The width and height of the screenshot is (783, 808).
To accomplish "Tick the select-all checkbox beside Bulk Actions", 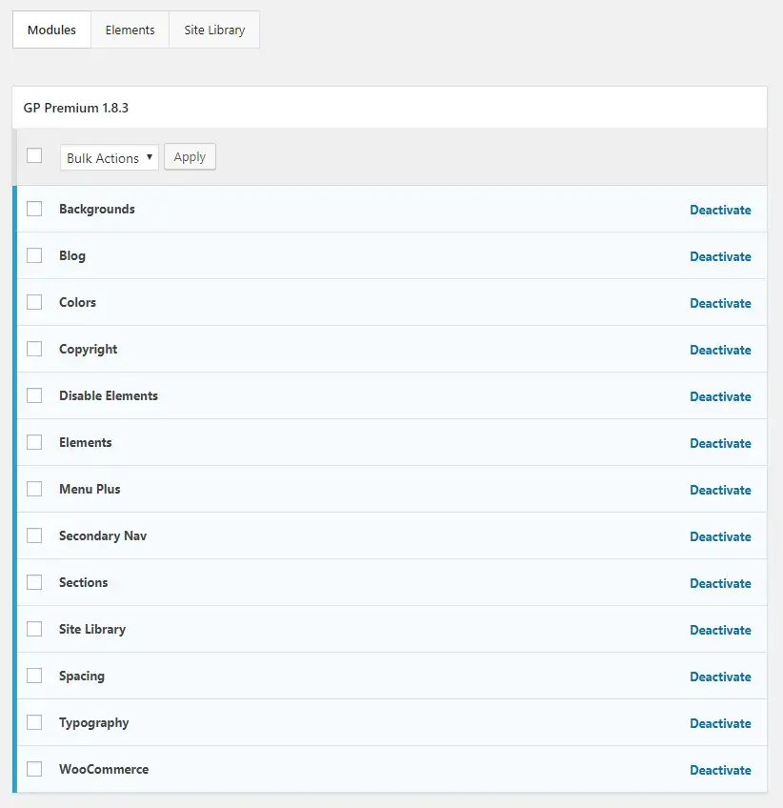I will 34,155.
